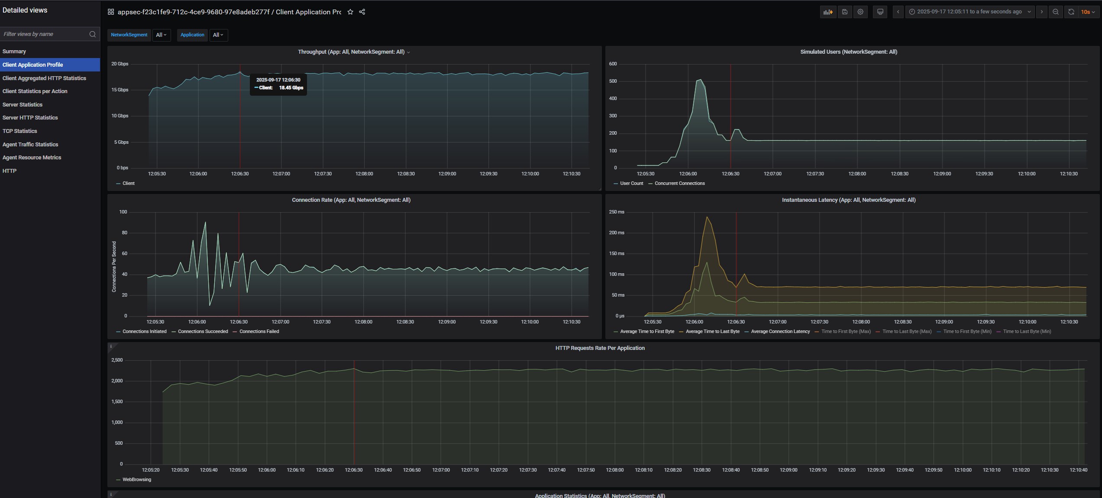
Task: Click the Filter views by name field
Action: 43,34
